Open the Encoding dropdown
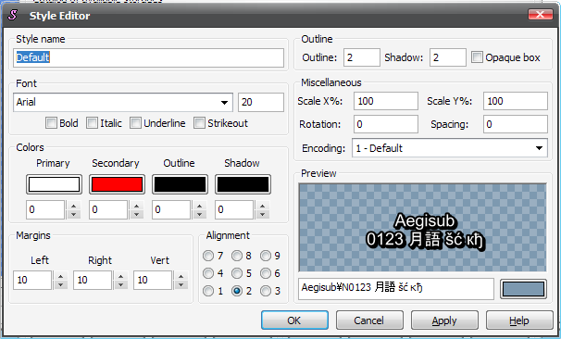 click(450, 148)
